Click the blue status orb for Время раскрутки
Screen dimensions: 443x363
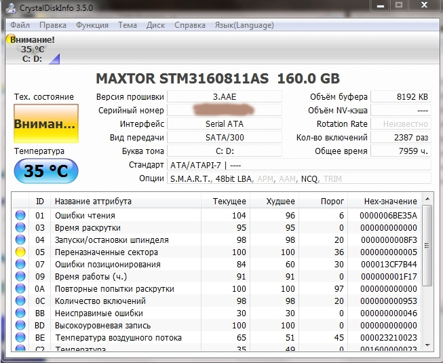pyautogui.click(x=20, y=227)
